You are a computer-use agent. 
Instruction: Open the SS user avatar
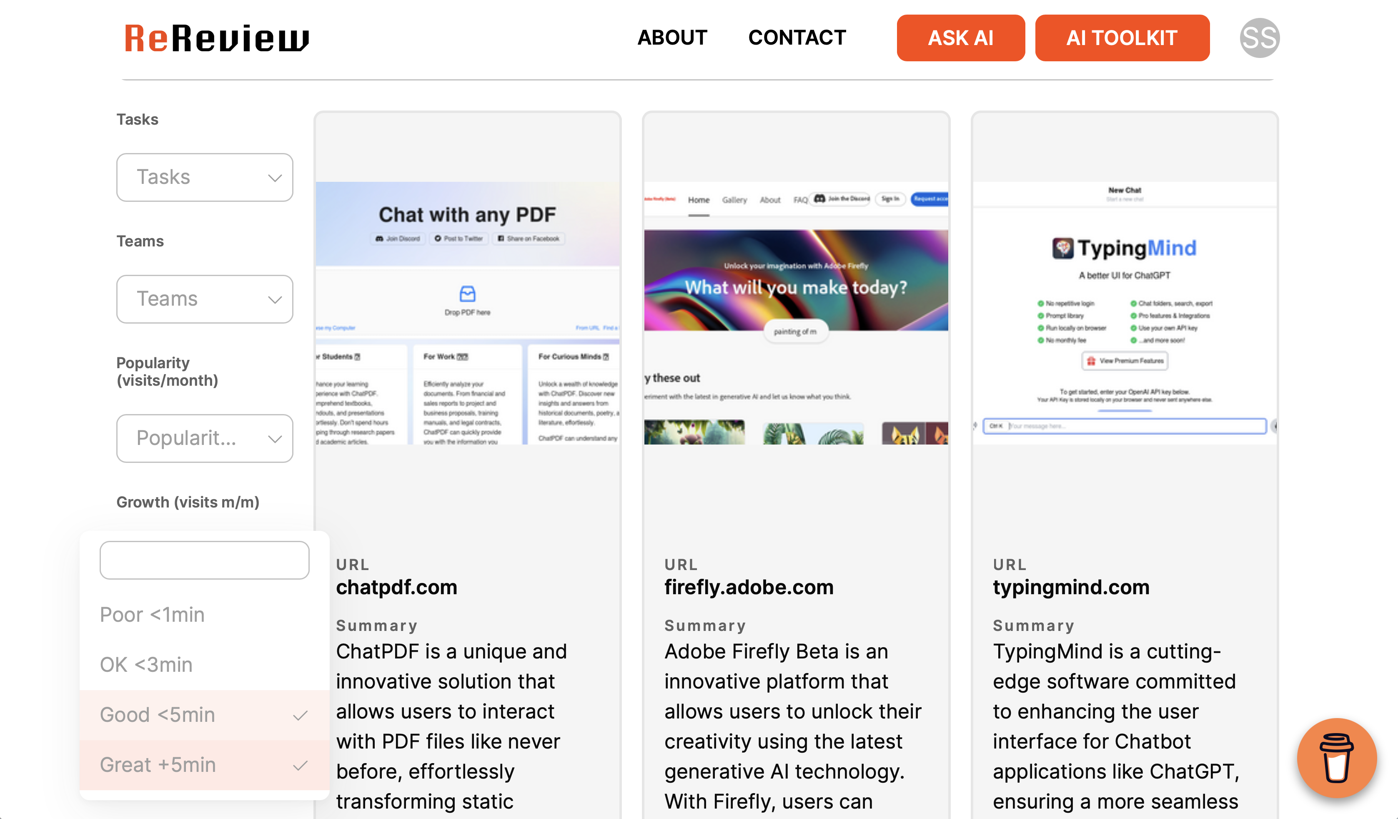1259,38
